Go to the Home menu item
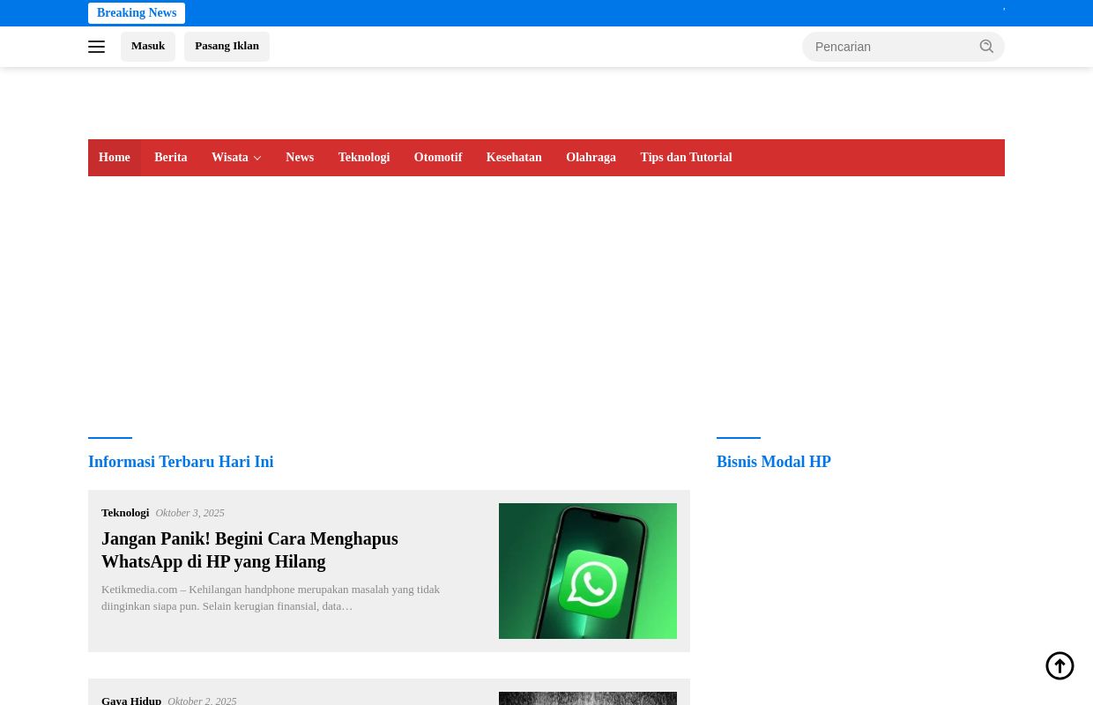 click(x=115, y=158)
